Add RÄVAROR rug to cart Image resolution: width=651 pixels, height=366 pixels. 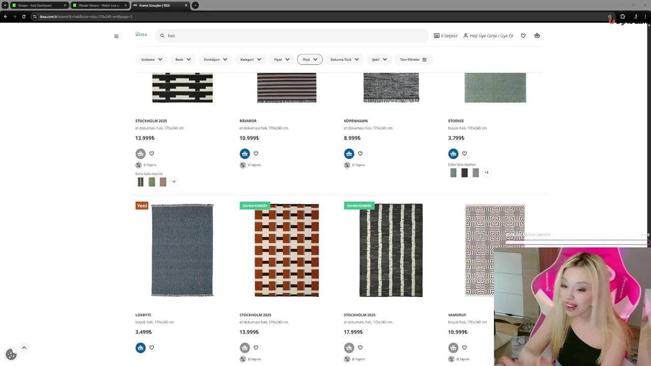point(245,154)
